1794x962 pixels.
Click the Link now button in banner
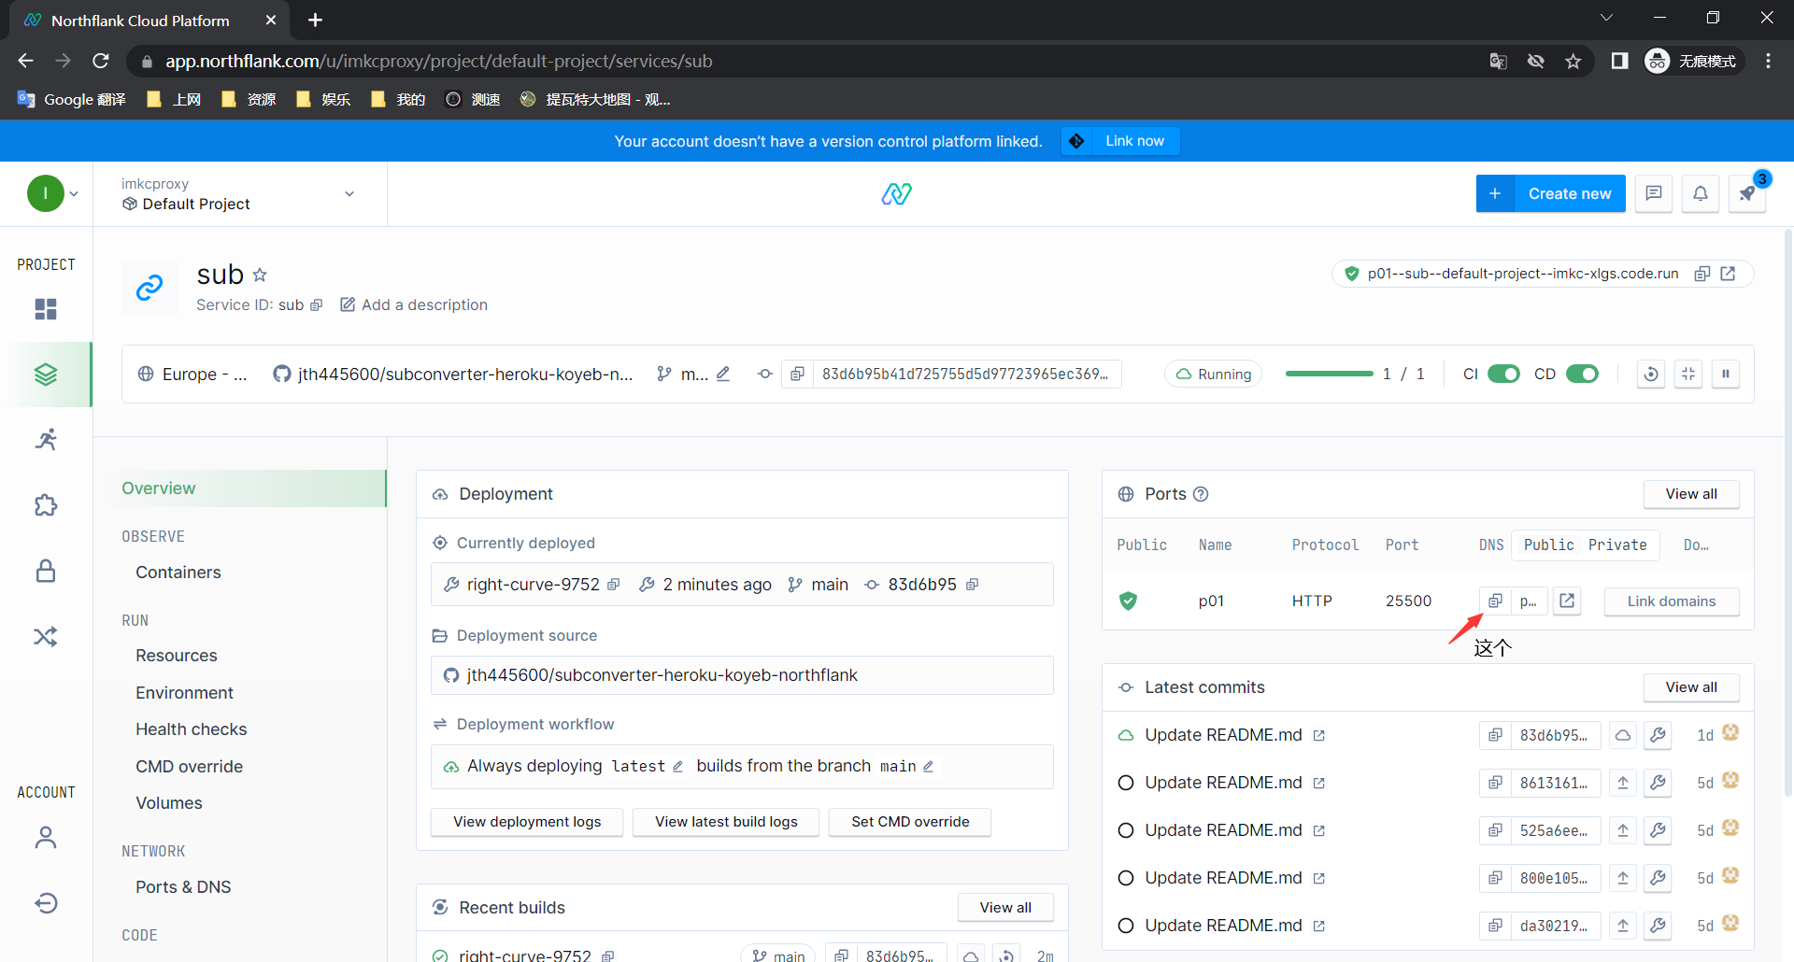[1133, 141]
